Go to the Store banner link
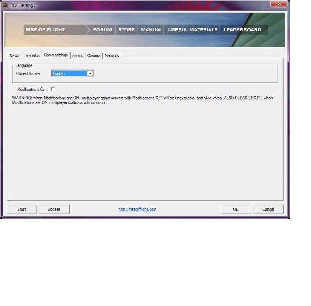The width and height of the screenshot is (311, 306). tap(127, 30)
